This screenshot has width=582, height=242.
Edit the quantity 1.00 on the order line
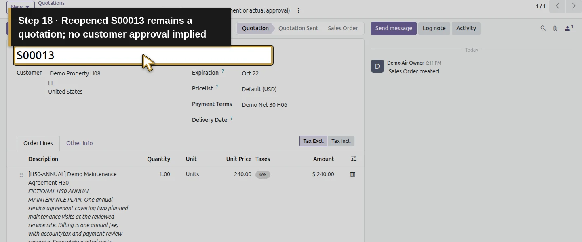164,174
